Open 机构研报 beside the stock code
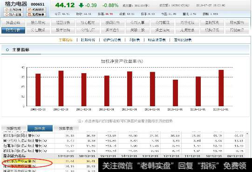252x172 pixels. click(x=36, y=10)
